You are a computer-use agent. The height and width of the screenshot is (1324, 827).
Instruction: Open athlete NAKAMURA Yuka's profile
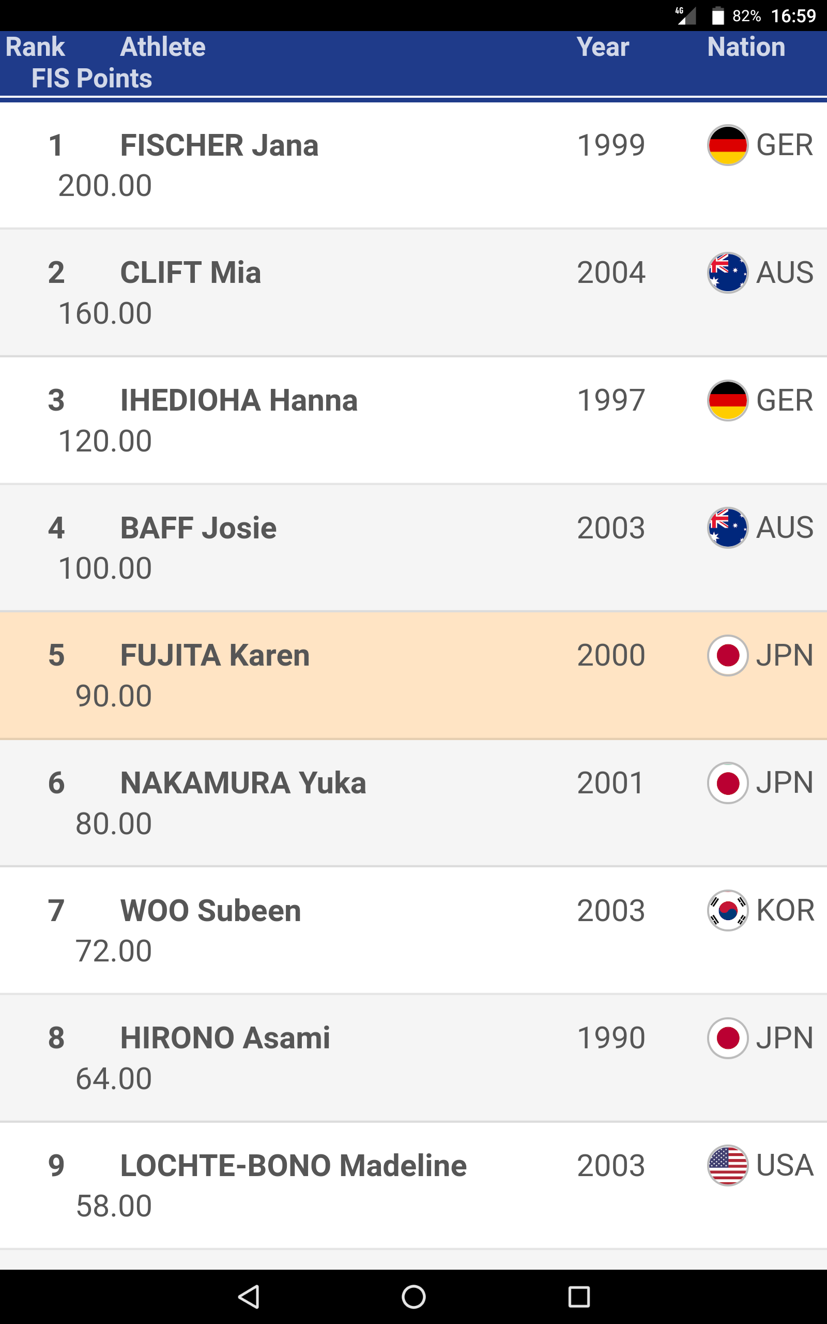[243, 783]
